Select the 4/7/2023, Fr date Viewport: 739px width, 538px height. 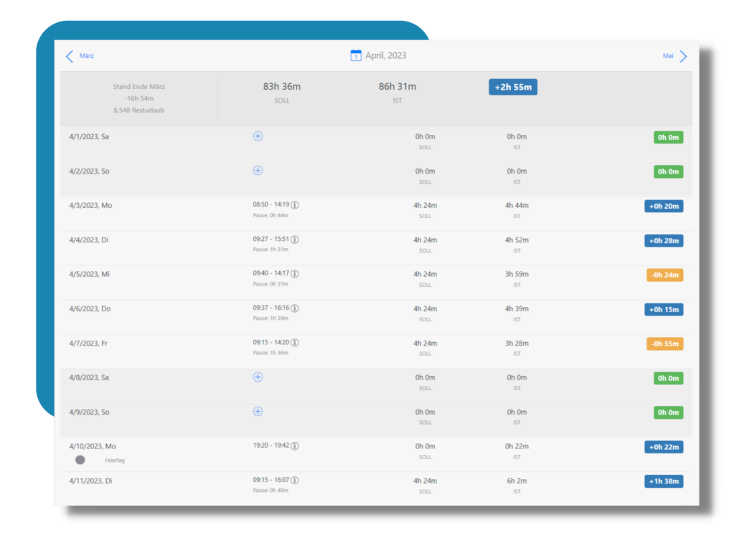[x=88, y=343]
